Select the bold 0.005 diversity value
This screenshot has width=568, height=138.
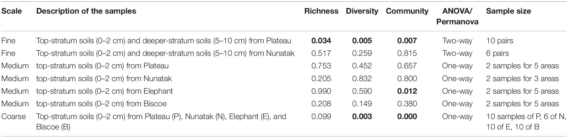click(362, 41)
